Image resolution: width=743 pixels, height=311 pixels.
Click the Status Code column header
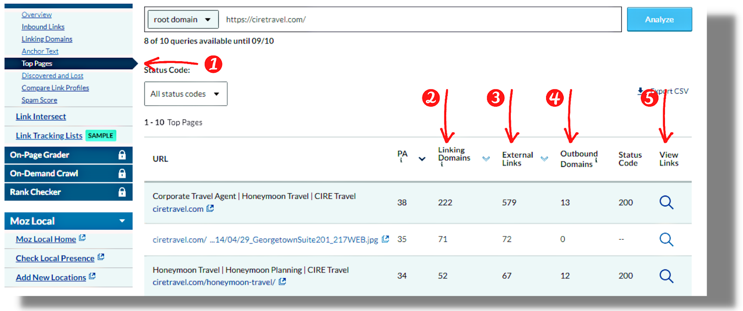630,159
